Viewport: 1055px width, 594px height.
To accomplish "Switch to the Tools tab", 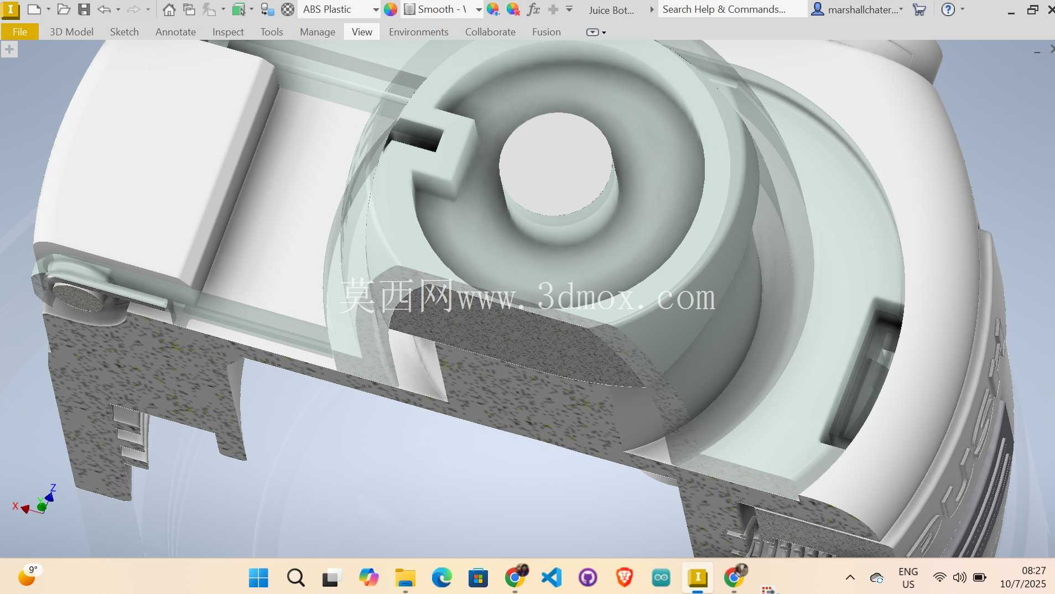I will point(272,32).
